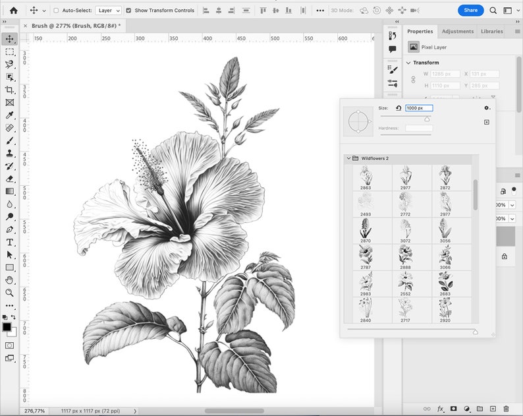
Task: Uncheck Show Transform Controls
Action: click(x=128, y=11)
